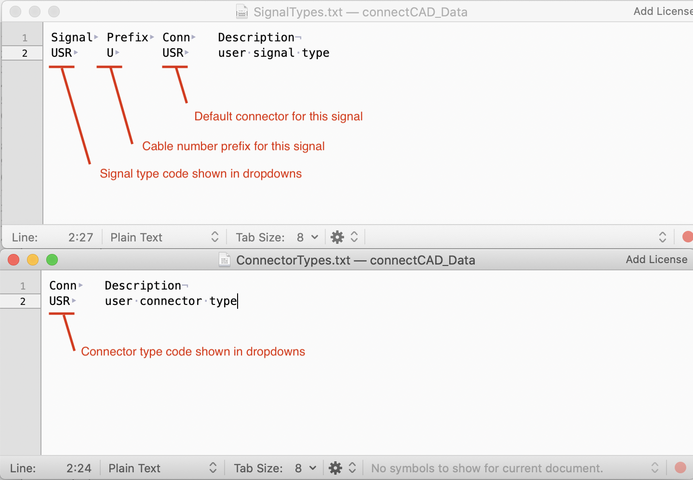693x480 pixels.
Task: Click the SignalTypes.txt document icon in title bar
Action: click(242, 12)
